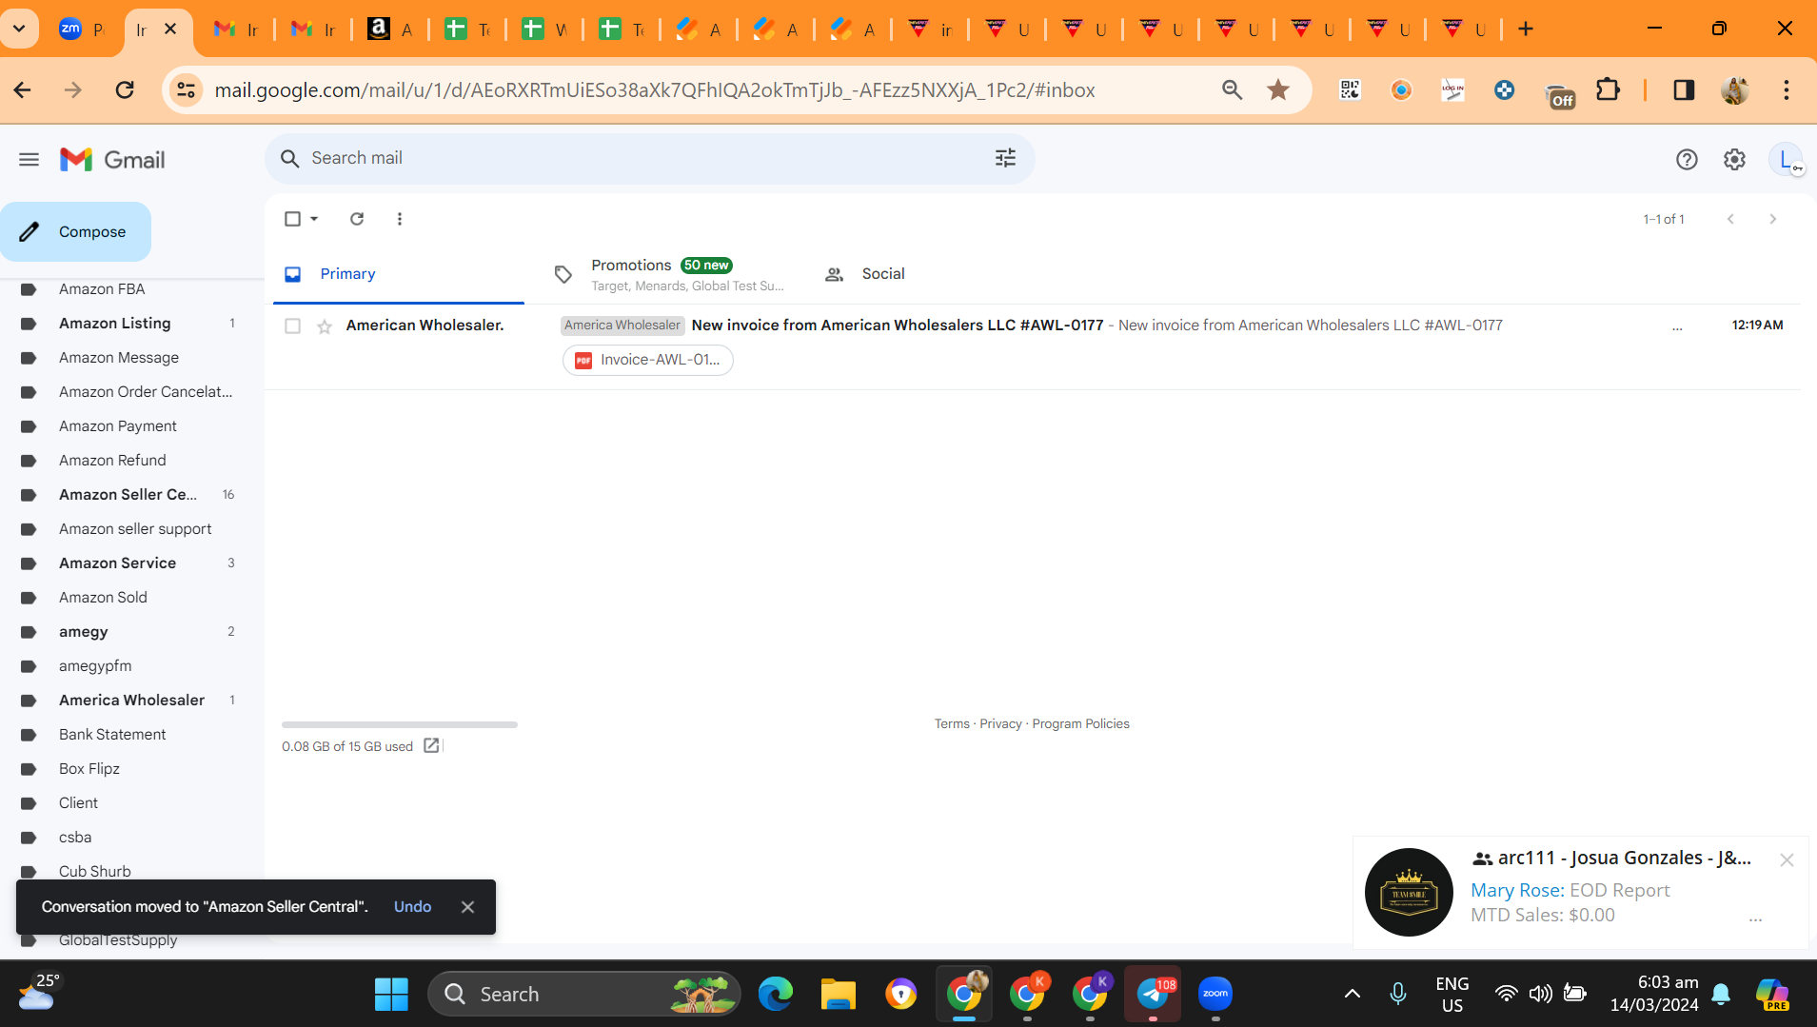Open File Explorer from taskbar

coord(839,994)
